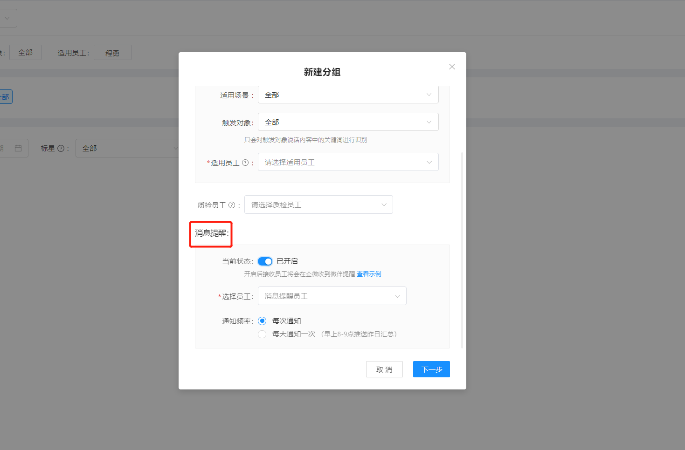Open the 请选择适用员工 dropdown
685x450 pixels.
coord(348,162)
